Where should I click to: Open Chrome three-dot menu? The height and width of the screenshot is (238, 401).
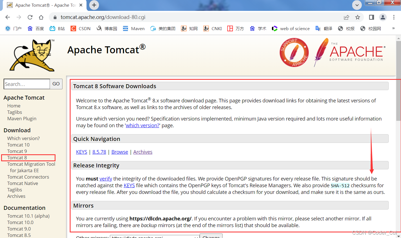(394, 17)
